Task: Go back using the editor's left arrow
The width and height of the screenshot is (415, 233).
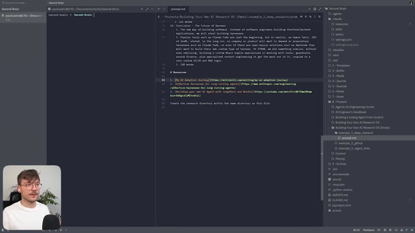Action: point(159,9)
